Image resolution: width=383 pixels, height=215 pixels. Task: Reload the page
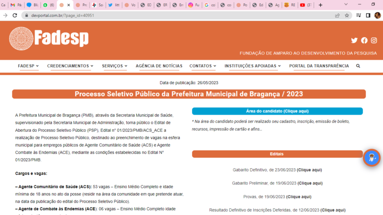click(x=15, y=15)
